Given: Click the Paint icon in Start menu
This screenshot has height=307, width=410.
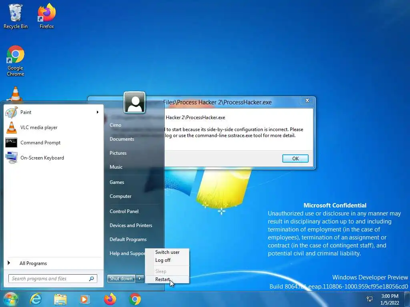Looking at the screenshot, I should click(x=12, y=112).
